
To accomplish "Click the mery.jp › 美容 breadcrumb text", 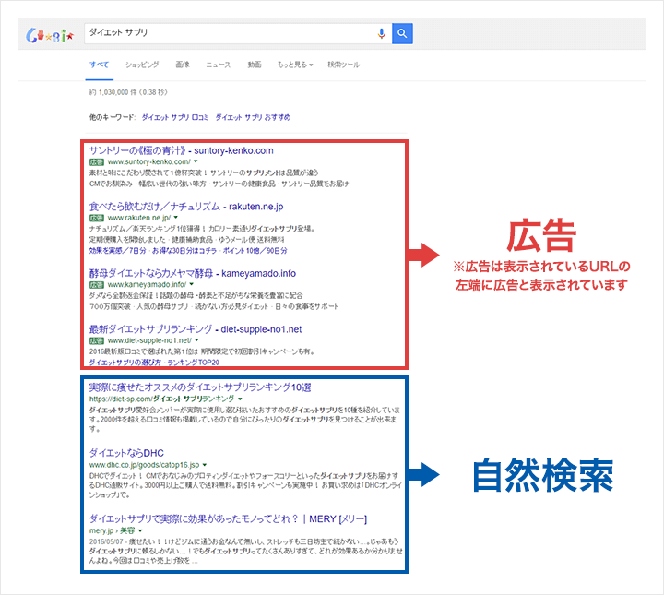I will [x=112, y=530].
